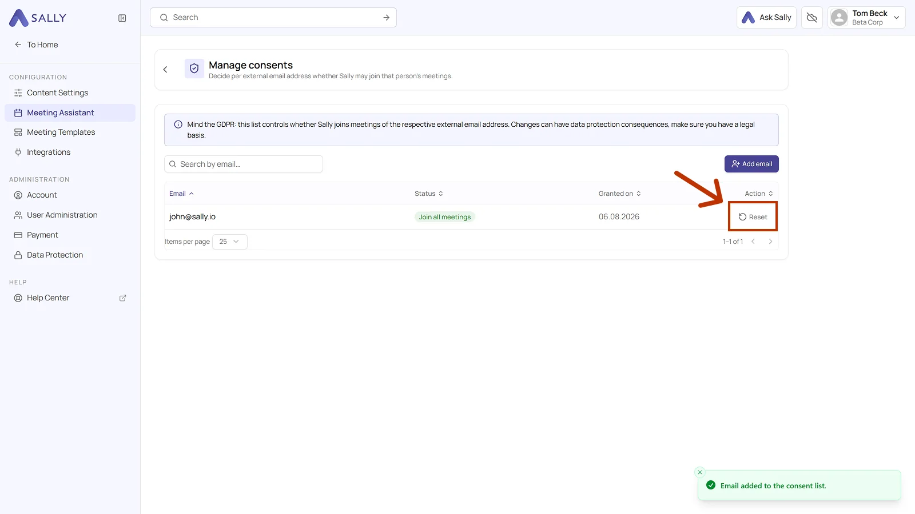Collapse the sidebar panel icon
The width and height of the screenshot is (915, 514).
[122, 18]
